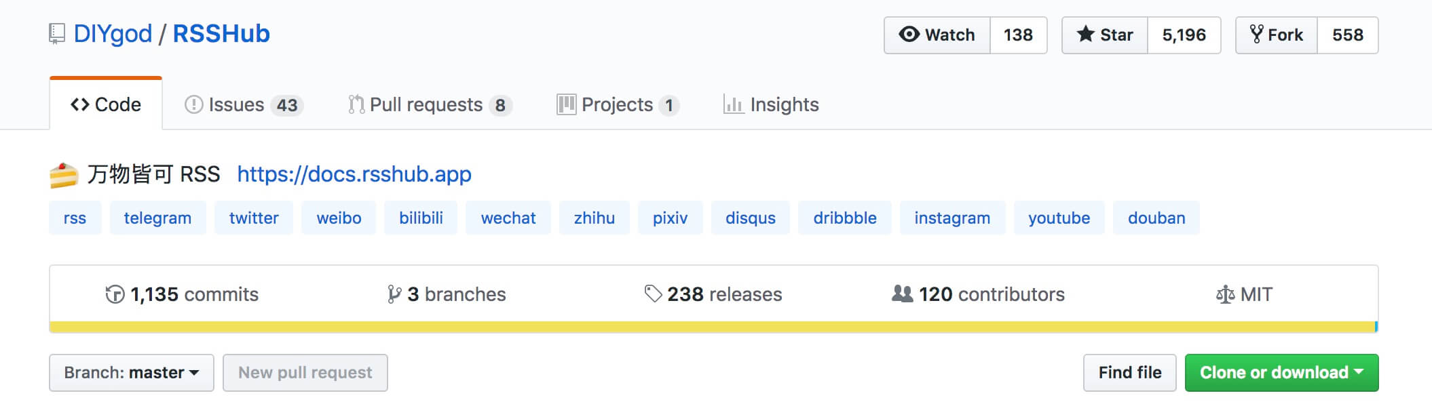Viewport: 1432px width, 404px height.
Task: Click the repository book icon
Action: pos(57,33)
